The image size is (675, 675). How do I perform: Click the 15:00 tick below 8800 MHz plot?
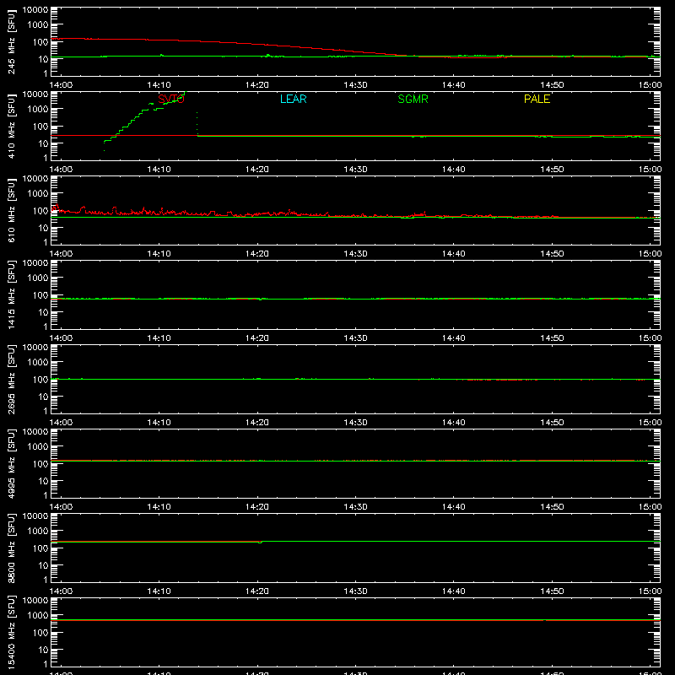click(x=650, y=591)
